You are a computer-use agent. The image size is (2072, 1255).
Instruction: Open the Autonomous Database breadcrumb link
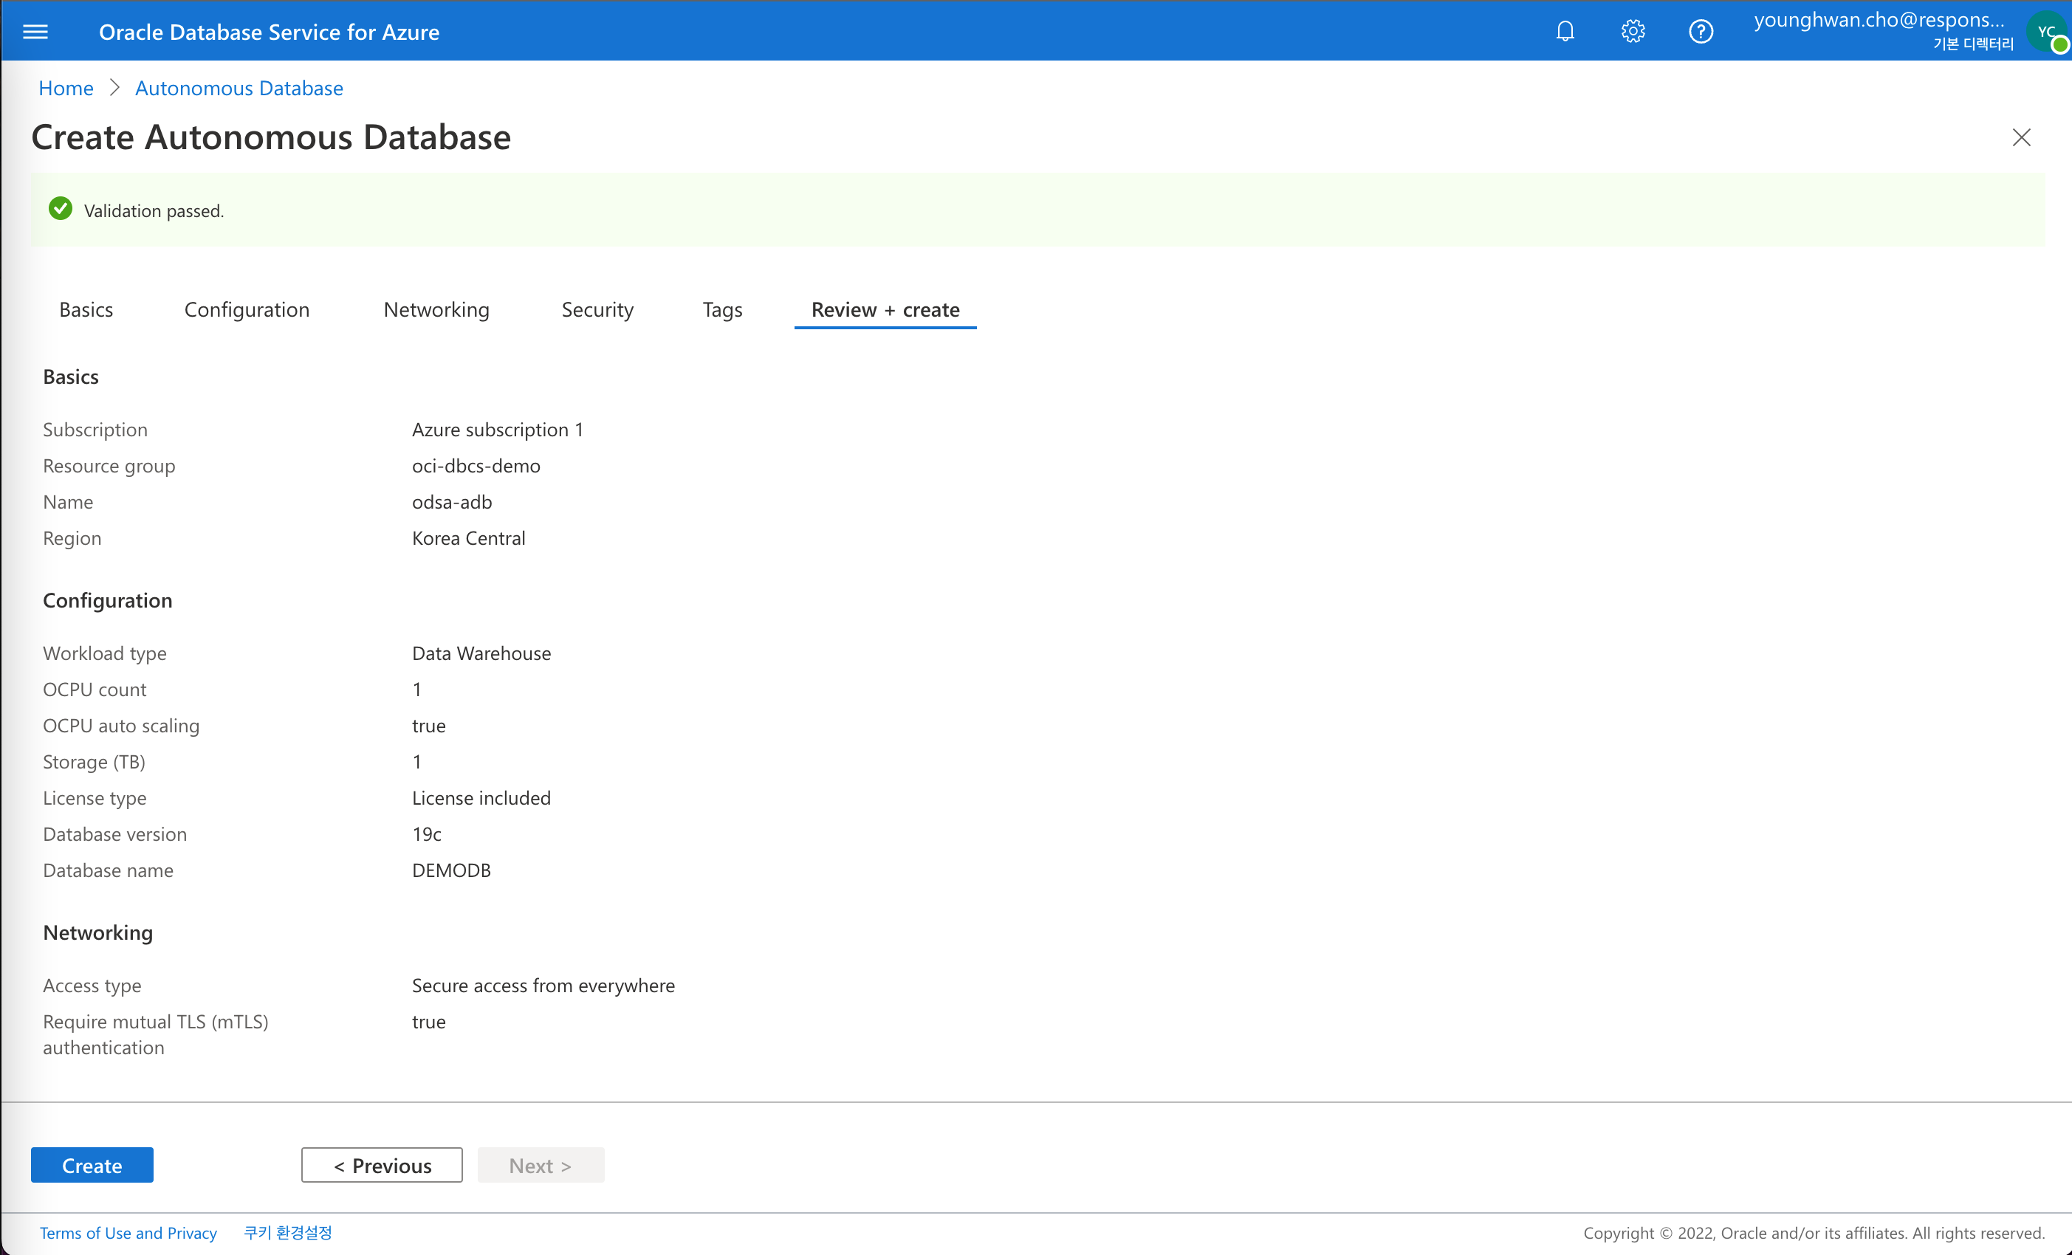click(x=239, y=89)
